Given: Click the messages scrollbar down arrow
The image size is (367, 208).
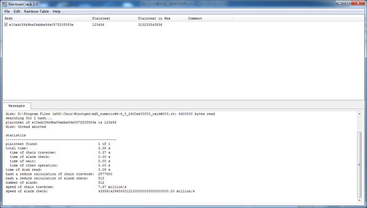Looking at the screenshot, I should click(x=359, y=201).
